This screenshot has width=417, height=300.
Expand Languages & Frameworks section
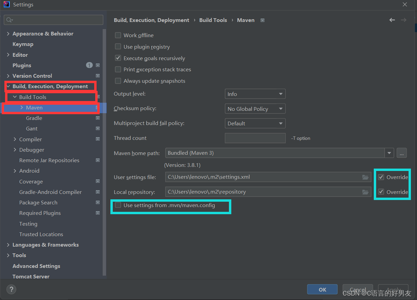coord(8,245)
